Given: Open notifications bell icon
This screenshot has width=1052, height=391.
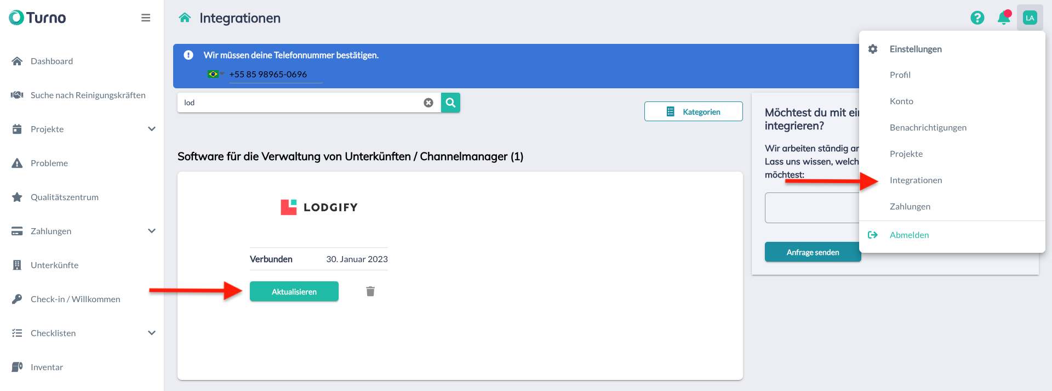Looking at the screenshot, I should 1004,18.
